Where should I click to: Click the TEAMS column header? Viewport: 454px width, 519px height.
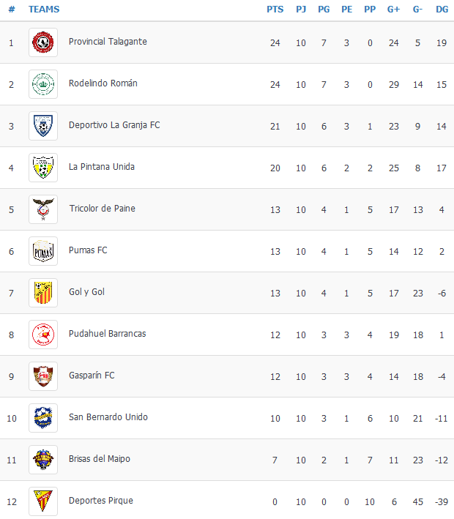click(x=44, y=10)
